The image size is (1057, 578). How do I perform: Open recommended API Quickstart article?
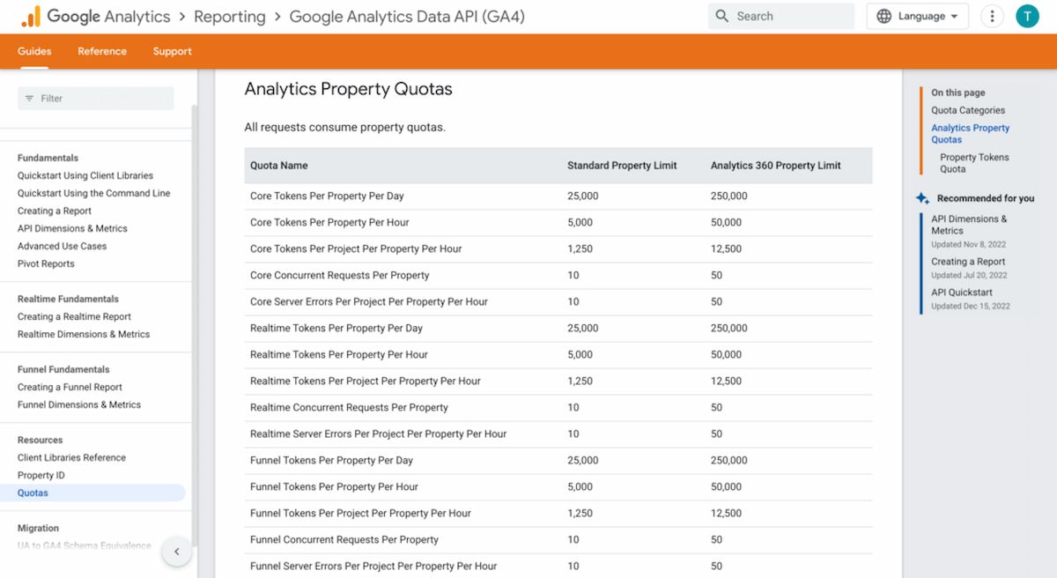tap(962, 293)
